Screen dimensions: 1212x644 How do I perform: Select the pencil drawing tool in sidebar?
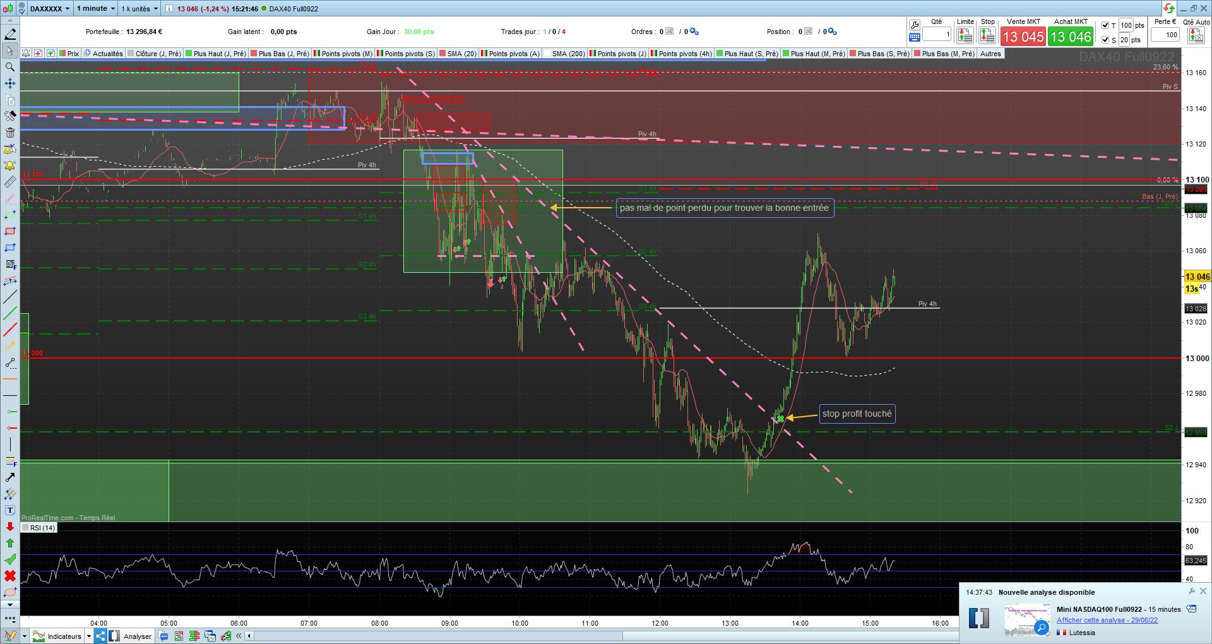pyautogui.click(x=10, y=34)
